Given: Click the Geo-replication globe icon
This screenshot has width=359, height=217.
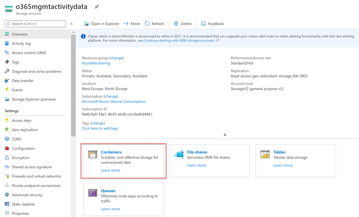Looking at the screenshot, I should coord(7,129).
